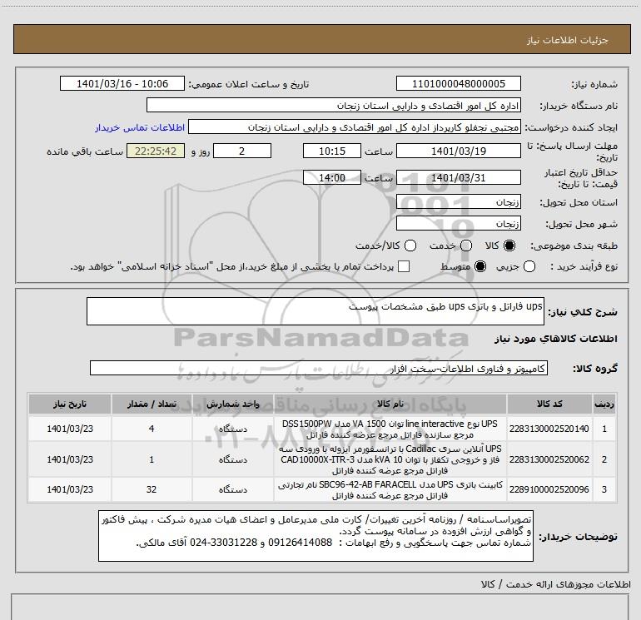Click row number 3 in the table
The height and width of the screenshot is (620, 641).
point(604,489)
